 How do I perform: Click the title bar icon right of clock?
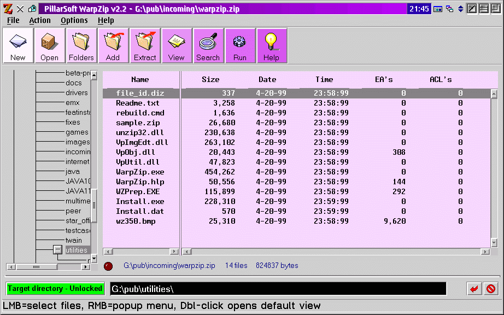click(438, 9)
